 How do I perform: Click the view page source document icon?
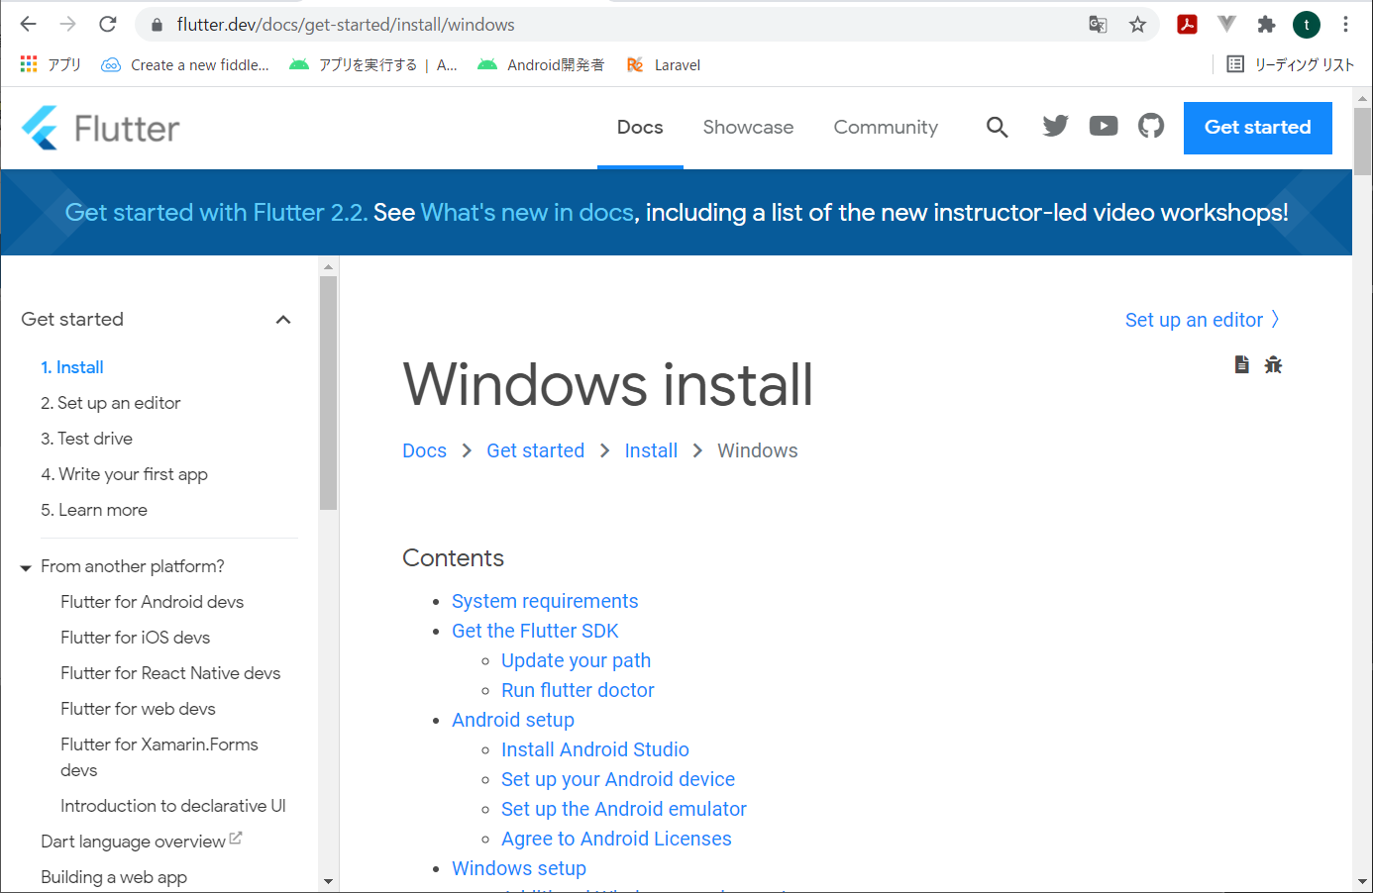(1242, 364)
